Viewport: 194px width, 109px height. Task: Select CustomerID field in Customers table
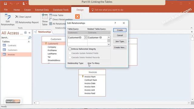pos(54,44)
